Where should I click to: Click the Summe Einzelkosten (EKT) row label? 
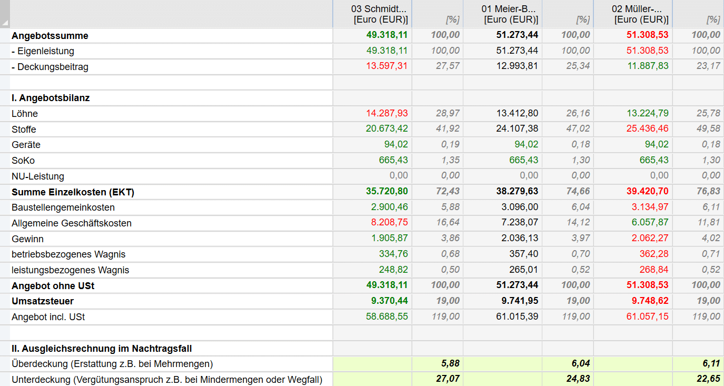click(x=73, y=192)
